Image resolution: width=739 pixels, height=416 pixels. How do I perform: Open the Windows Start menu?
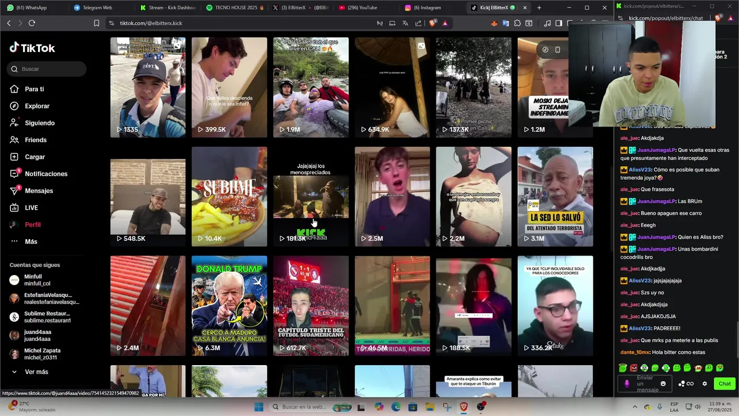[x=259, y=407]
